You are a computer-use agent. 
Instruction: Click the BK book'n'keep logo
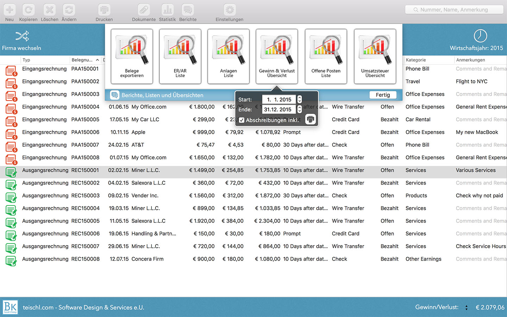[11, 307]
